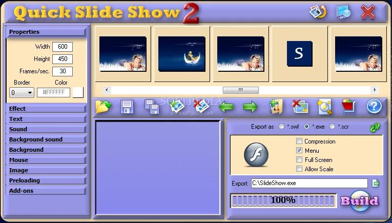Image resolution: width=392 pixels, height=223 pixels.
Task: Enable the Compression checkbox
Action: coord(299,141)
